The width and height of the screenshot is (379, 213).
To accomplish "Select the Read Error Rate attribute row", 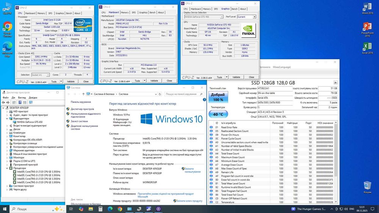I will pyautogui.click(x=272, y=127).
